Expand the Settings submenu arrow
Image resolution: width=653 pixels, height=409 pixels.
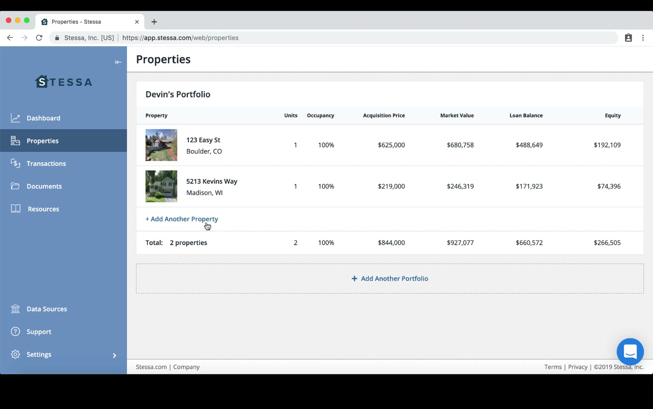pyautogui.click(x=114, y=355)
